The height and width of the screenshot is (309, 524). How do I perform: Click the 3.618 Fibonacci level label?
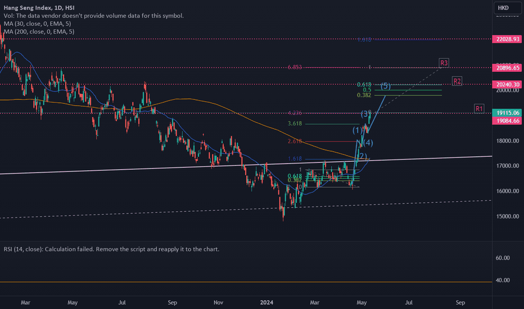click(x=295, y=124)
